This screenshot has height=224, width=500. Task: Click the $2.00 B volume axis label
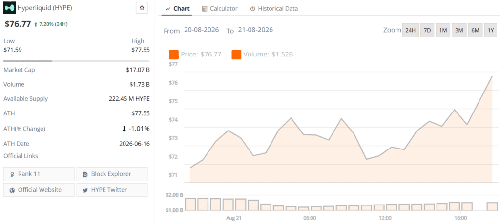[174, 195]
